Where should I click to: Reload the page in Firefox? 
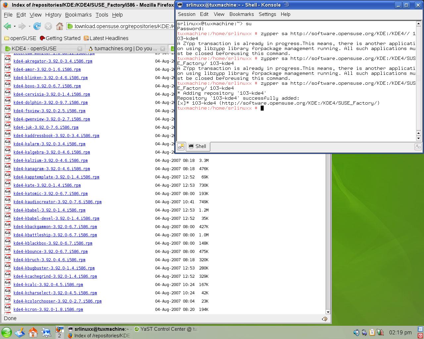[x=37, y=26]
